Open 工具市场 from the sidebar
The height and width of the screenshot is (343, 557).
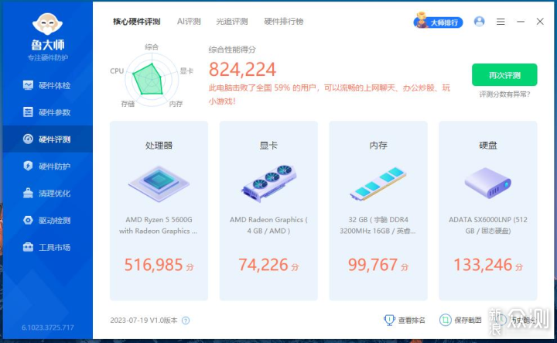click(x=47, y=248)
